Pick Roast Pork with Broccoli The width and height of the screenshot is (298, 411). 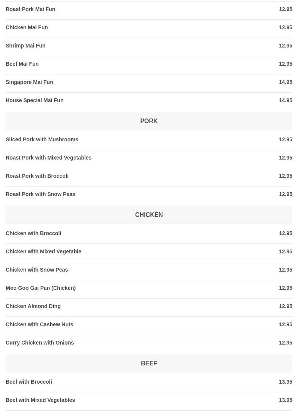(x=37, y=176)
